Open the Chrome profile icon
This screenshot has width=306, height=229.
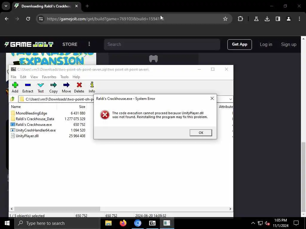289,19
